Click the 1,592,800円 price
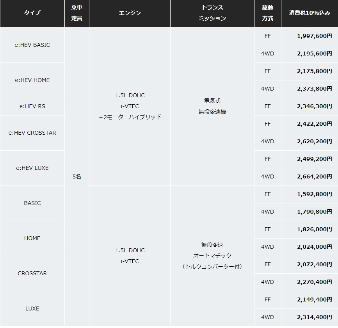Viewport: 338px width, 328px height. click(x=315, y=194)
